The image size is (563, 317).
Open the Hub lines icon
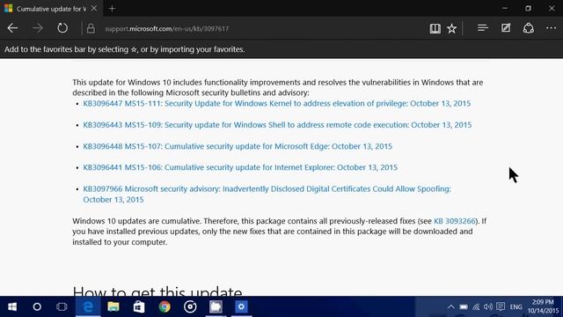pyautogui.click(x=483, y=28)
